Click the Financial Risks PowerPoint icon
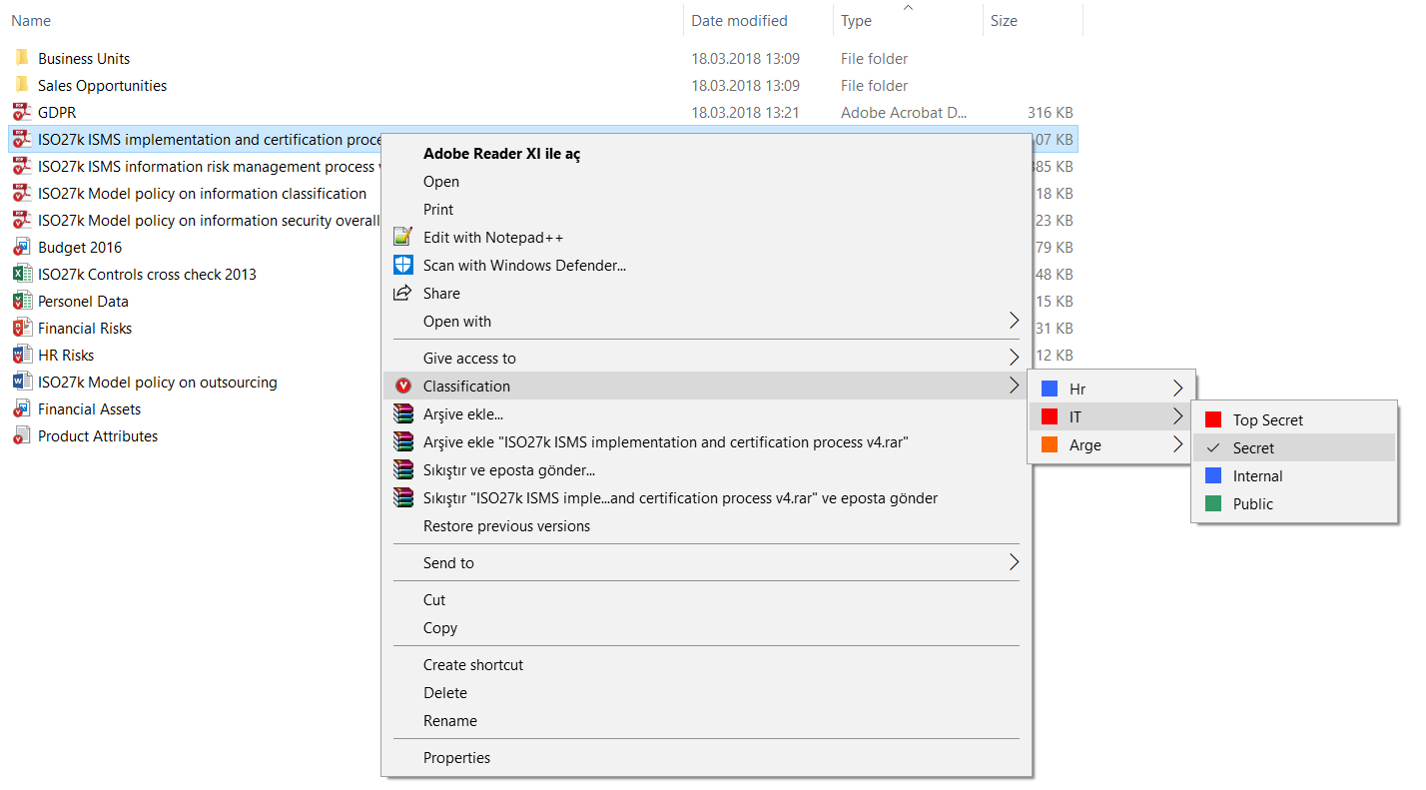The width and height of the screenshot is (1426, 790). coord(22,328)
